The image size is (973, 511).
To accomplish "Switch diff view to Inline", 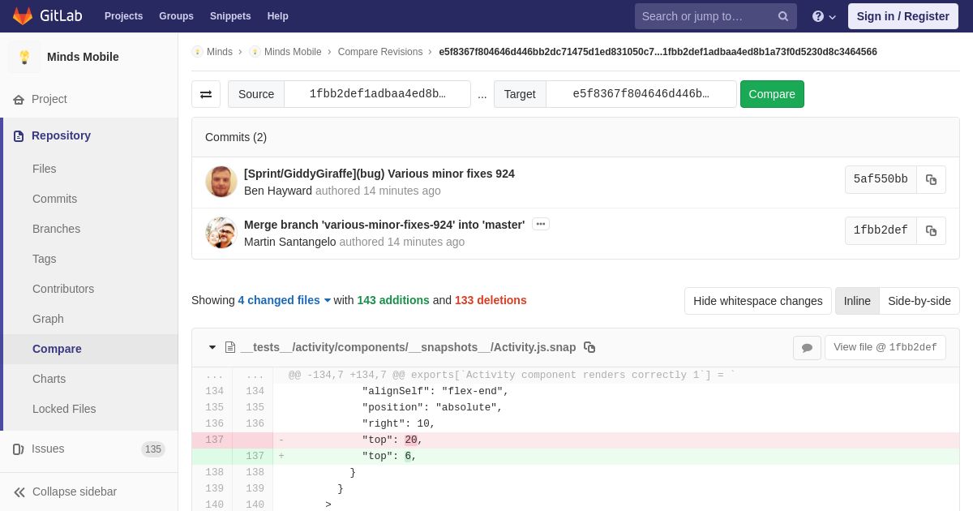I will (x=856, y=301).
